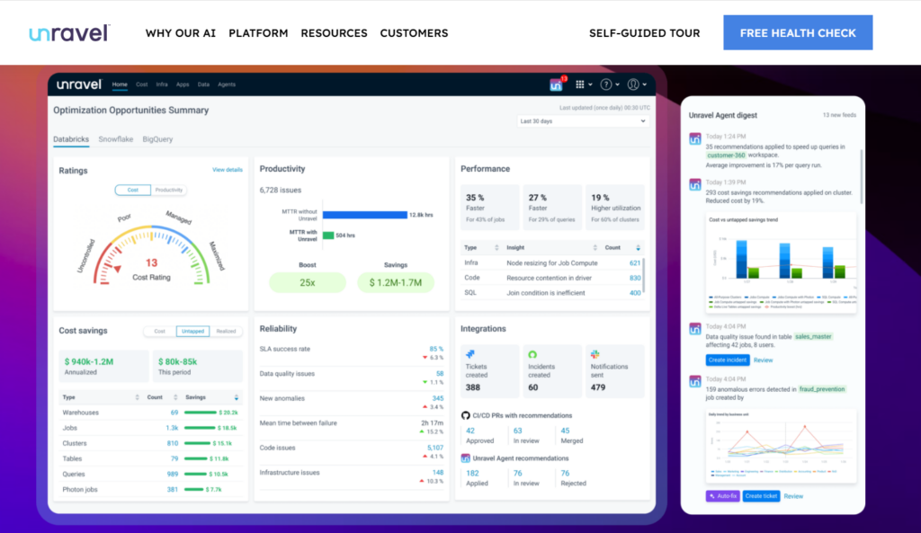The height and width of the screenshot is (533, 921).
Task: Open the WHY OUR AI menu
Action: pos(181,33)
